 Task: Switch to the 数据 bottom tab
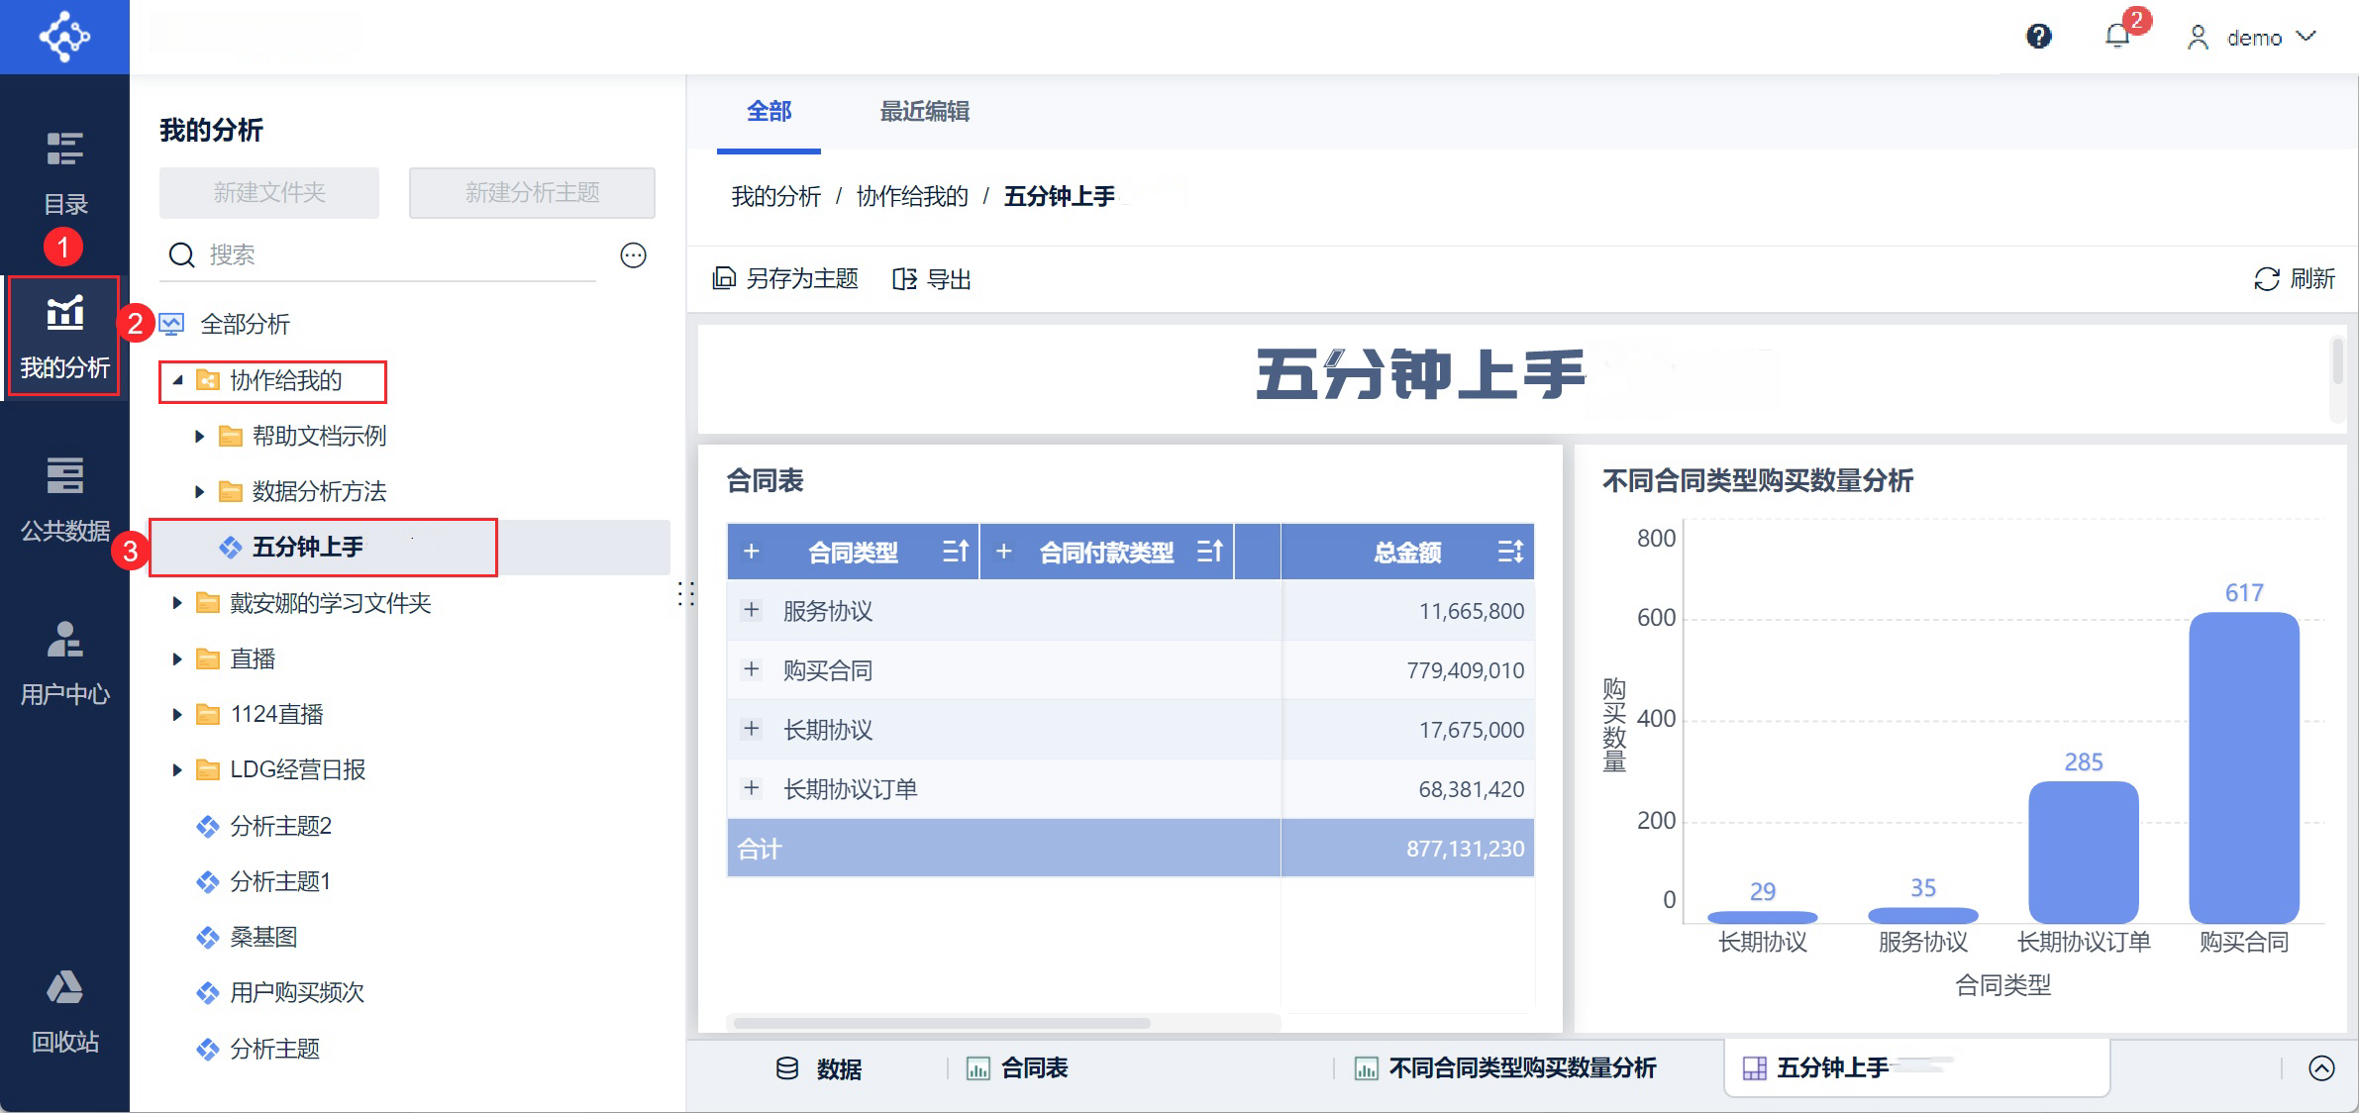coord(818,1068)
